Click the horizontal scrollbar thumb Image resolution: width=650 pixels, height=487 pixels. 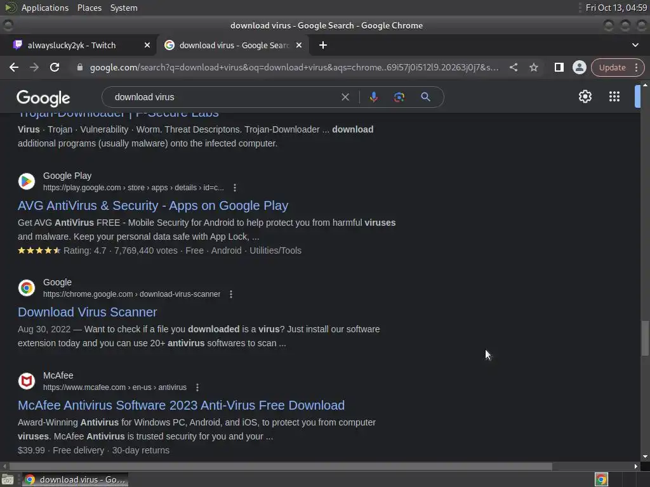click(281, 466)
